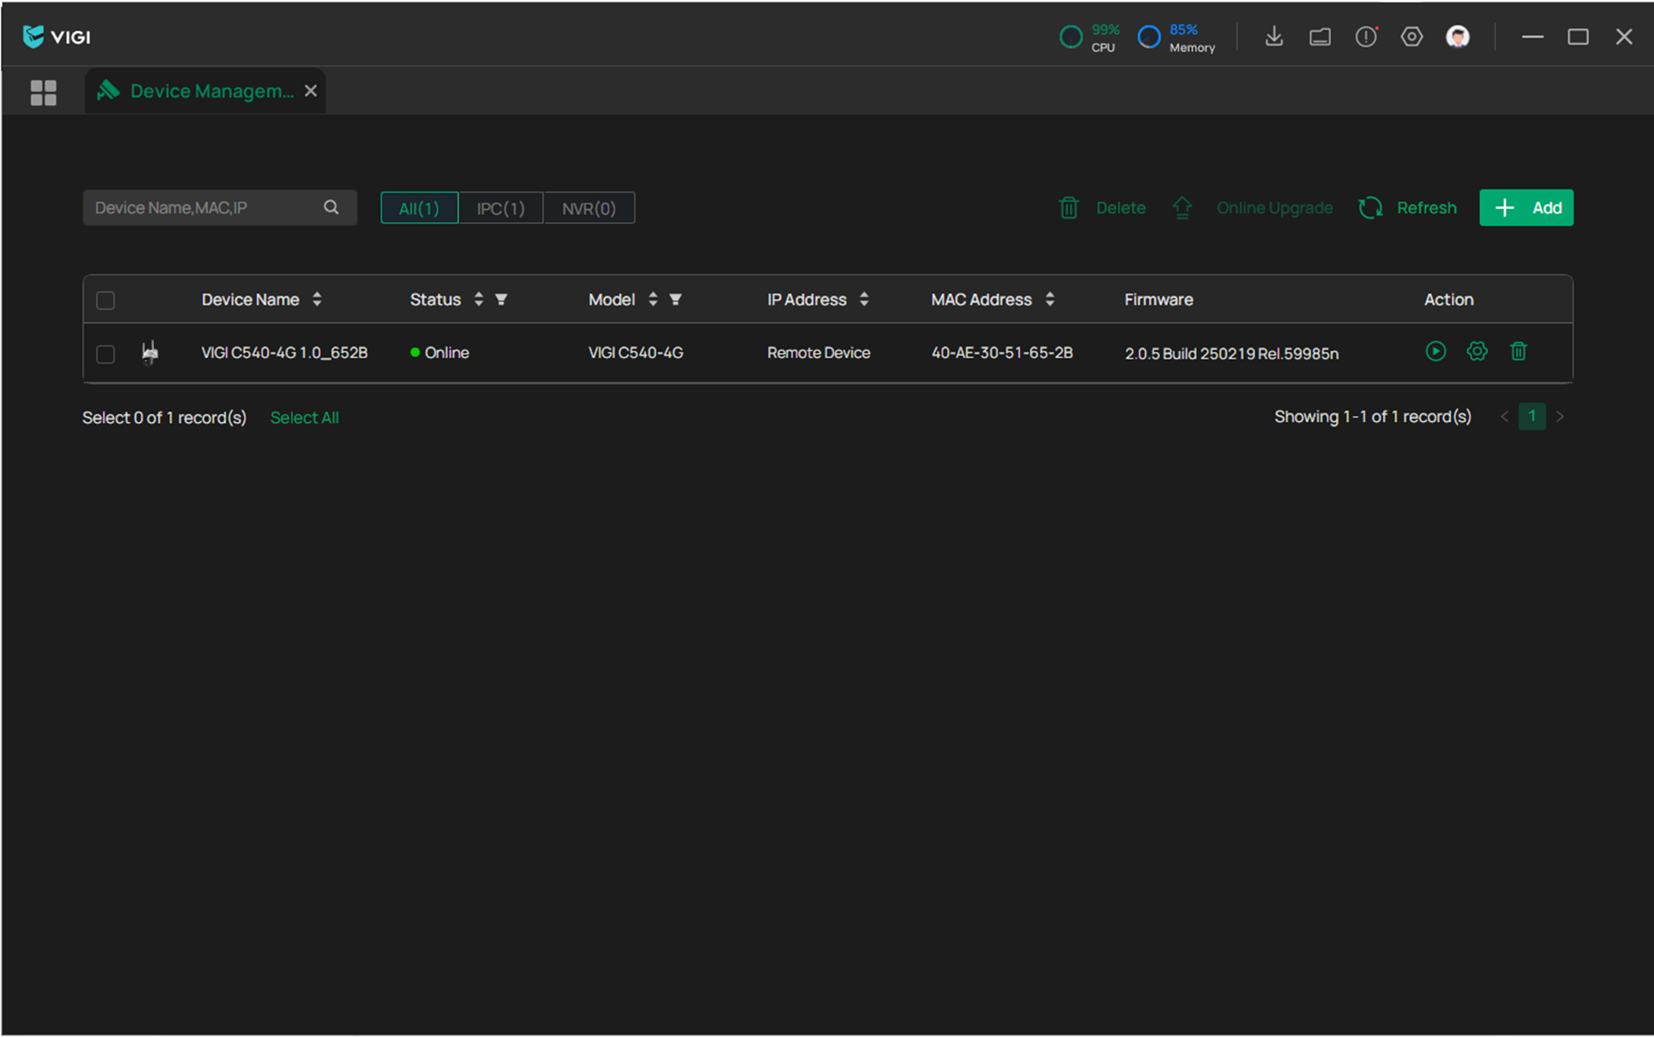Maximize the VIGI window
This screenshot has width=1654, height=1037.
[1578, 37]
